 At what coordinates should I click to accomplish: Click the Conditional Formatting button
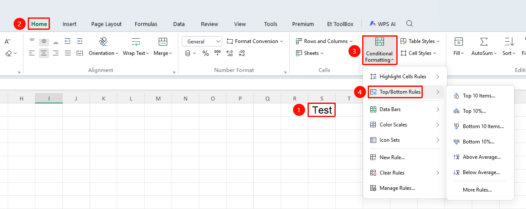point(379,50)
